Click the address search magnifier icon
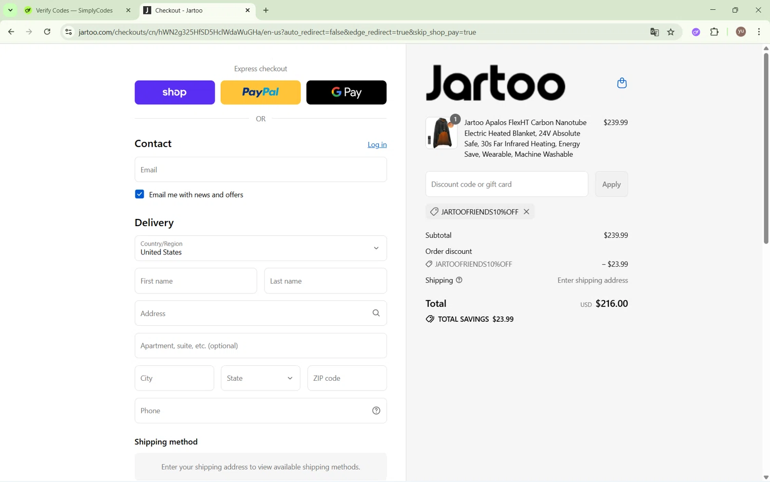770x482 pixels. point(376,313)
